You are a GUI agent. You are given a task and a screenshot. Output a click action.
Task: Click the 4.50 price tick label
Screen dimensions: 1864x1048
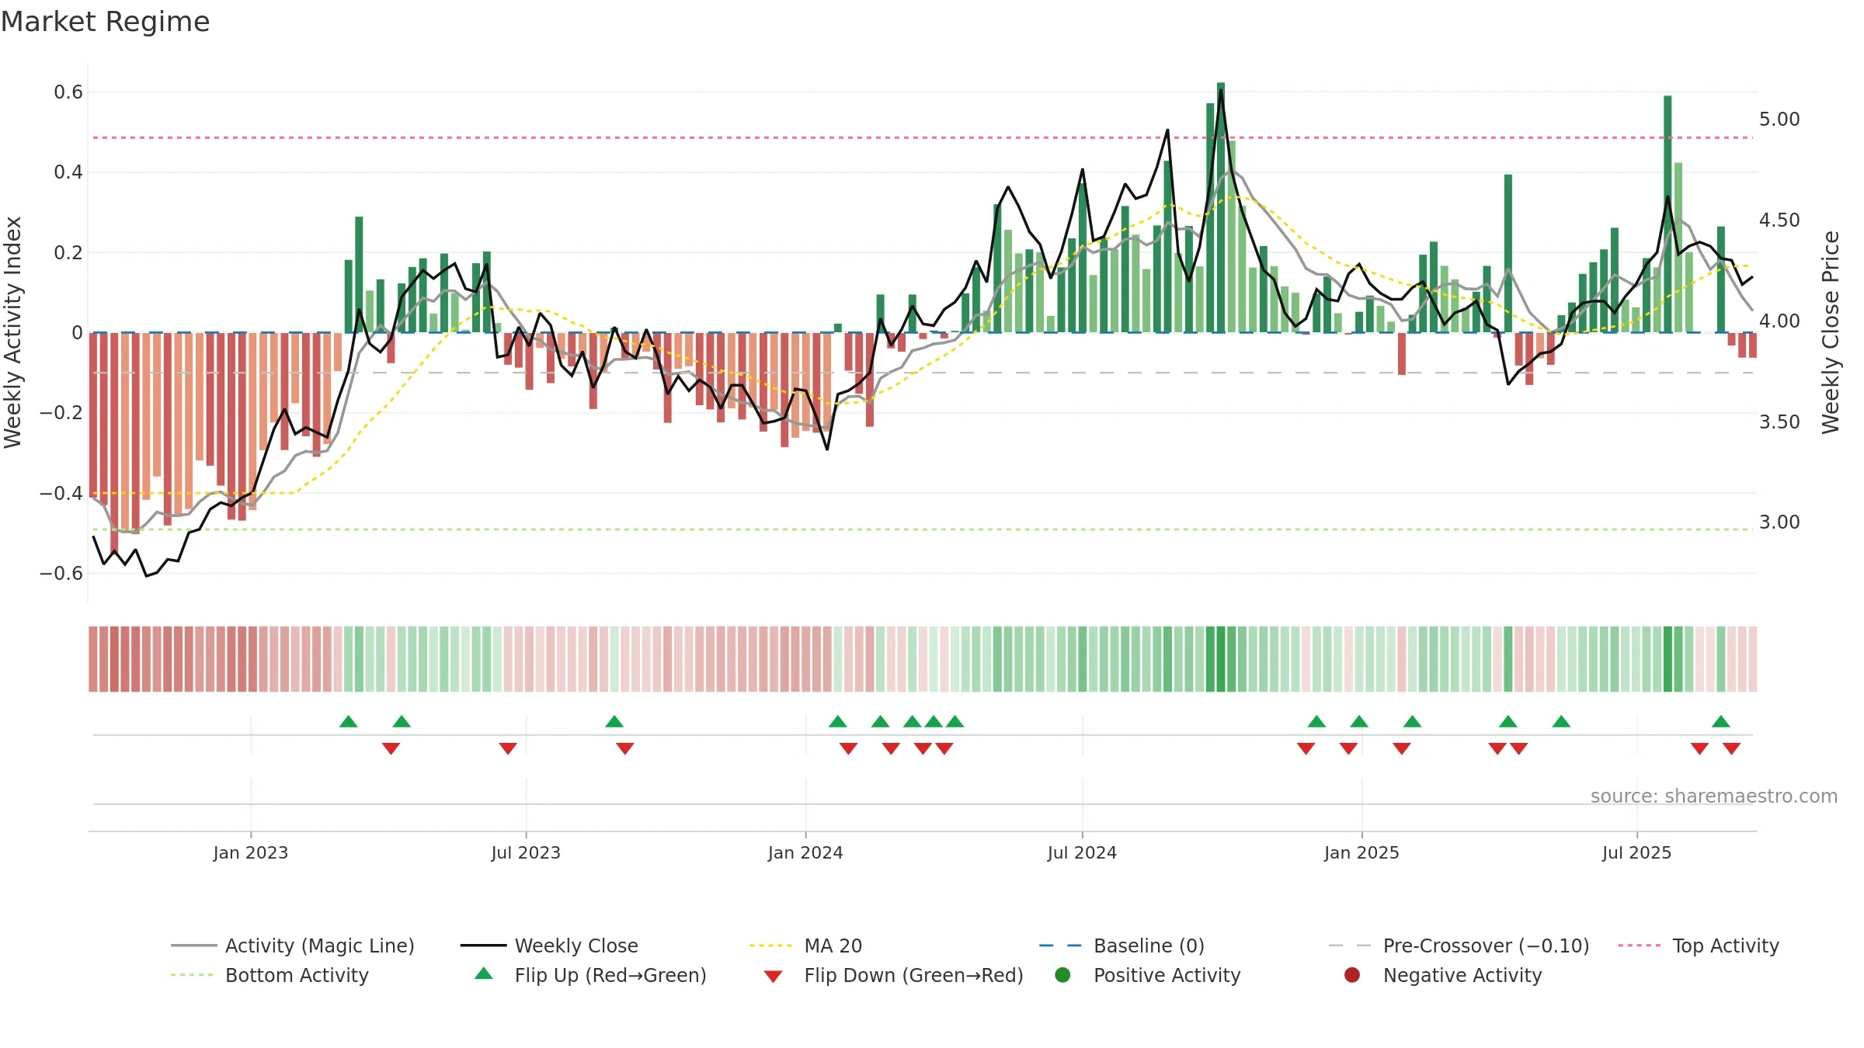(1779, 220)
